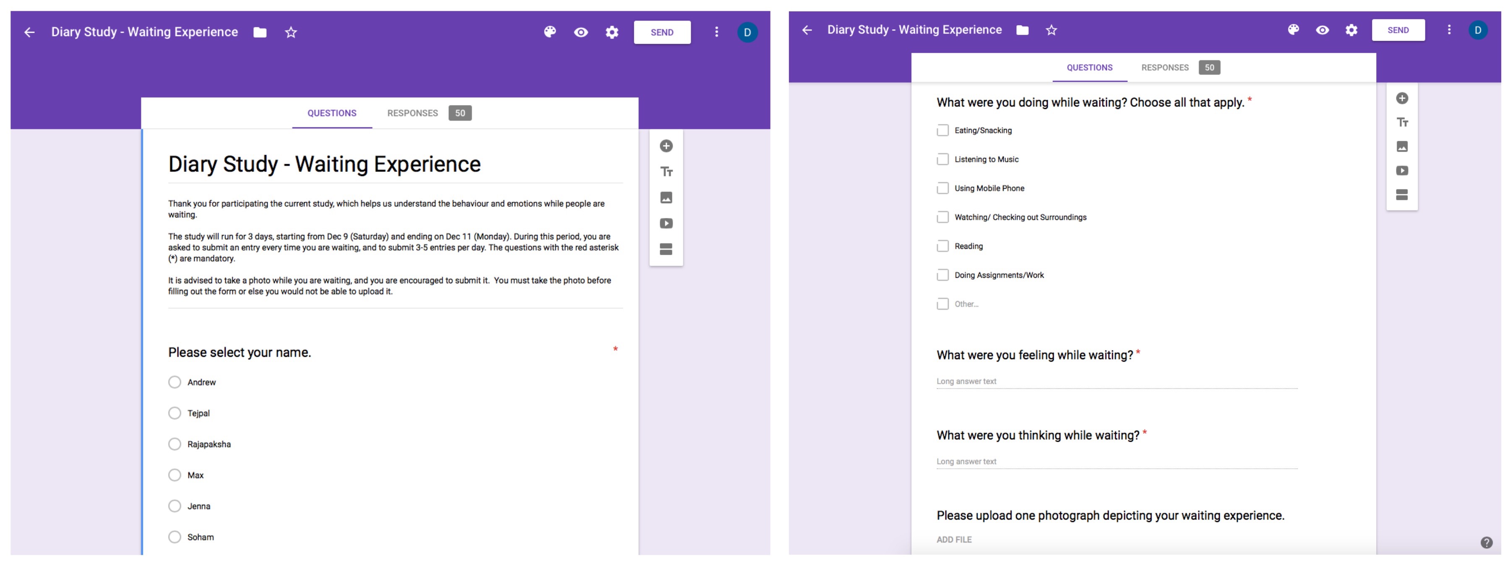This screenshot has height=561, width=1510.
Task: Preview form with eye icon, right window
Action: [x=1323, y=30]
